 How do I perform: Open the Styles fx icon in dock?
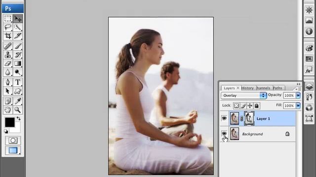pos(309,70)
